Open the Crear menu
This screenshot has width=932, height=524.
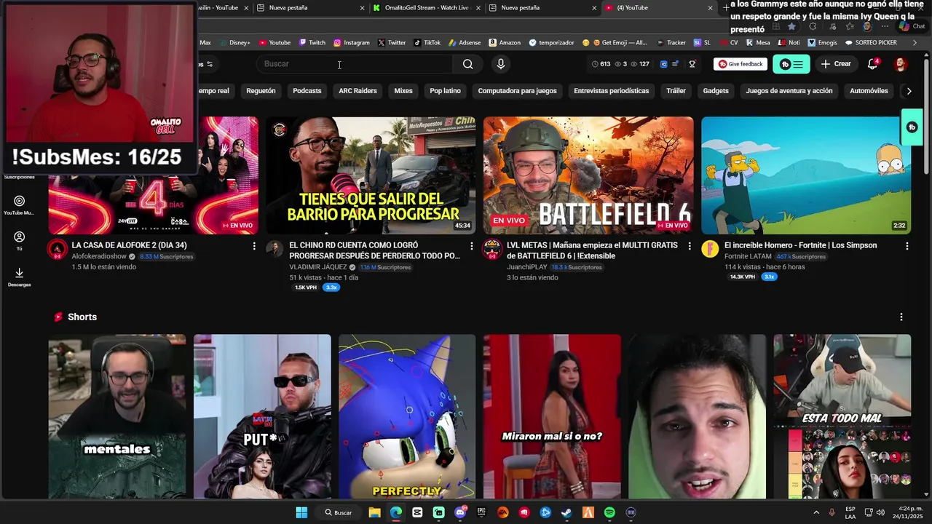(836, 64)
